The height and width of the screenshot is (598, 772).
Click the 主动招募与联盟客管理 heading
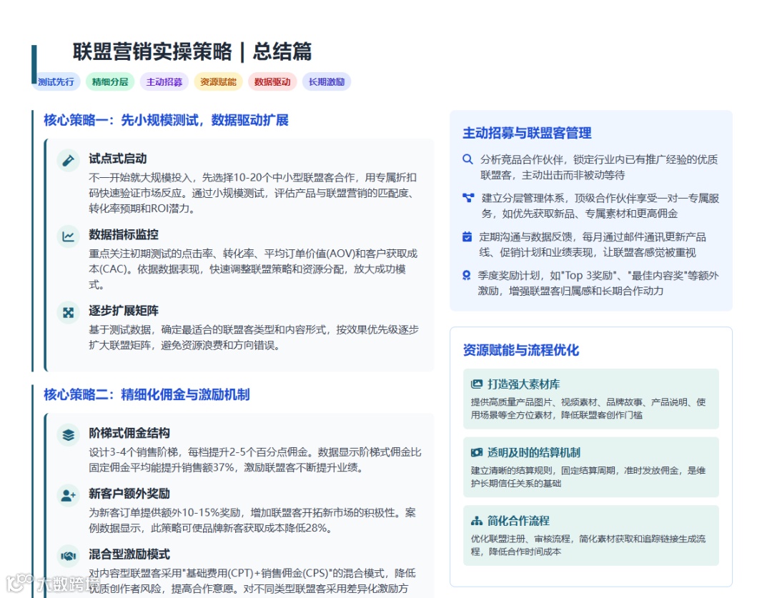pos(527,133)
